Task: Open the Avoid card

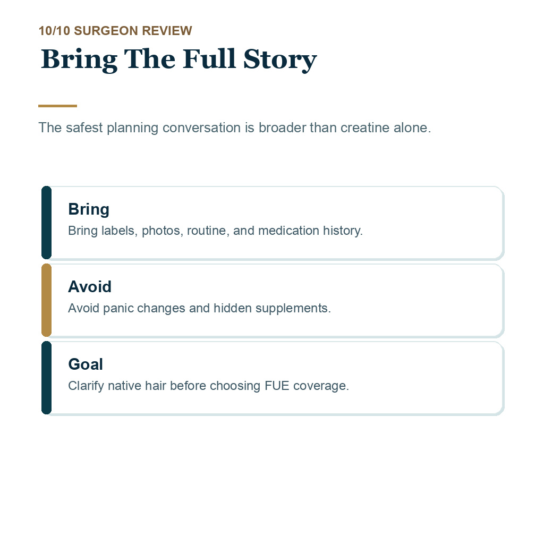Action: pos(273,301)
